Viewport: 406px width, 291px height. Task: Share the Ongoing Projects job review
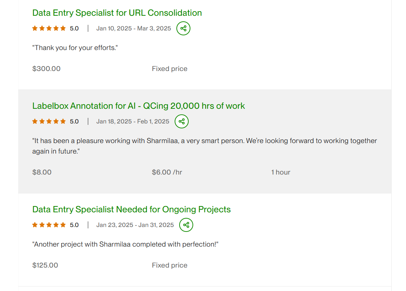(x=186, y=225)
